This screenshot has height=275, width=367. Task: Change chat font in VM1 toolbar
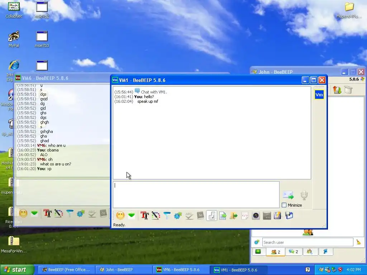tap(144, 215)
